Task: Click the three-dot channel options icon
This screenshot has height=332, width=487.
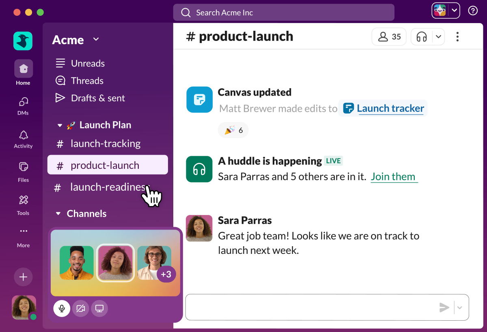Action: [457, 37]
